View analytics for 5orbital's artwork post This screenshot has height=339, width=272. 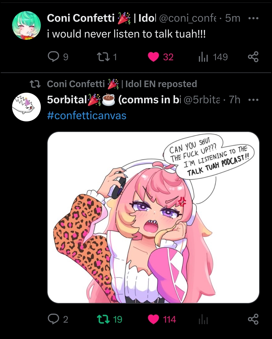(203, 319)
